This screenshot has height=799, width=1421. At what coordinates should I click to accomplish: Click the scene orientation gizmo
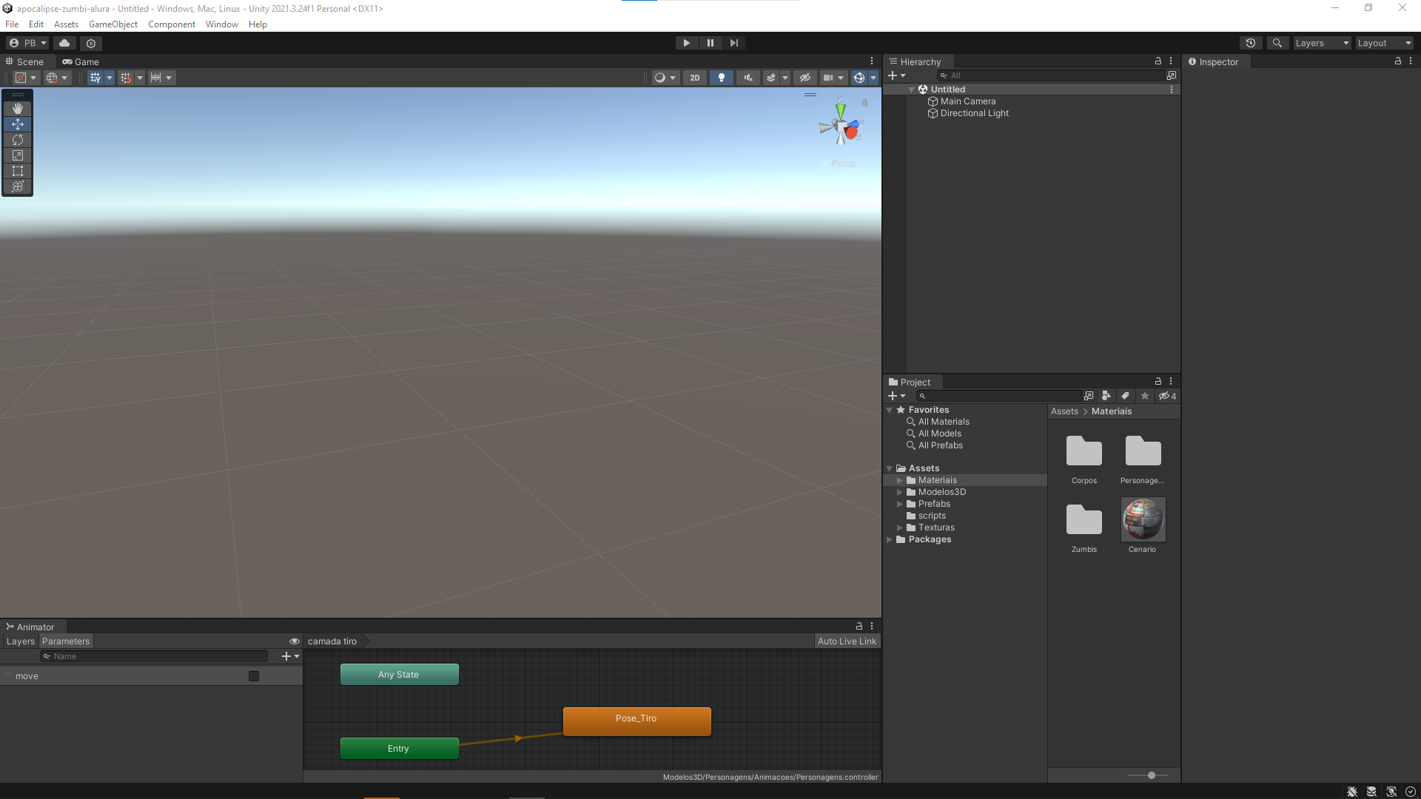841,127
